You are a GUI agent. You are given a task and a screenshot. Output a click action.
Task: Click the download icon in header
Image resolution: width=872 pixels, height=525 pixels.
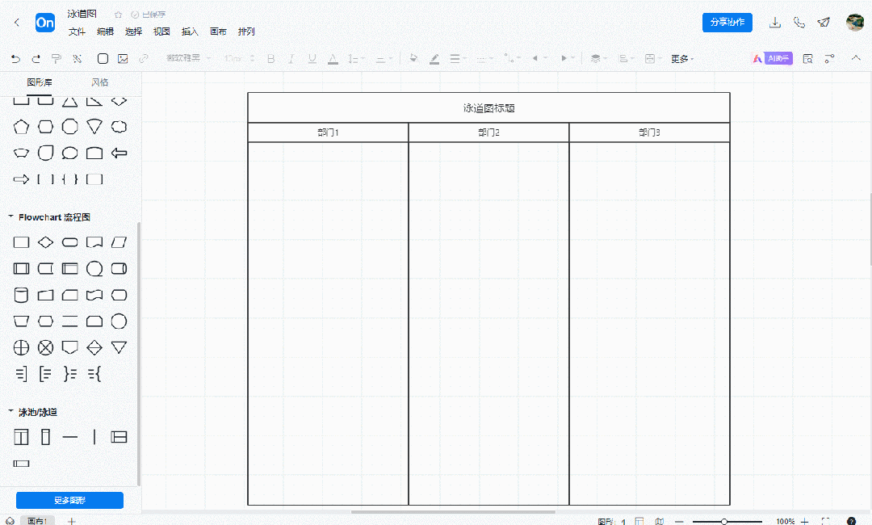coord(774,23)
